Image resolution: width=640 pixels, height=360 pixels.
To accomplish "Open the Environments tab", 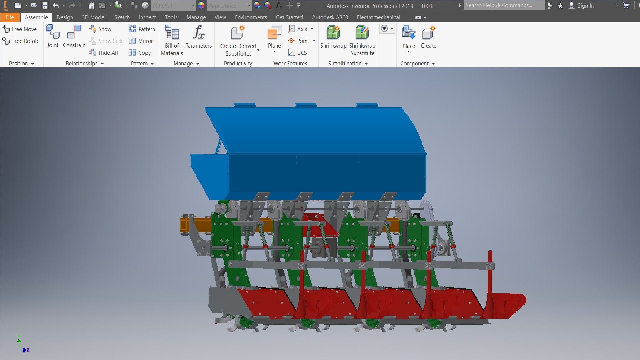I will click(251, 17).
